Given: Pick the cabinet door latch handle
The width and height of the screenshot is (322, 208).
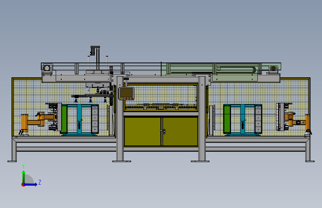Looking at the screenshot, I should coord(164,131).
